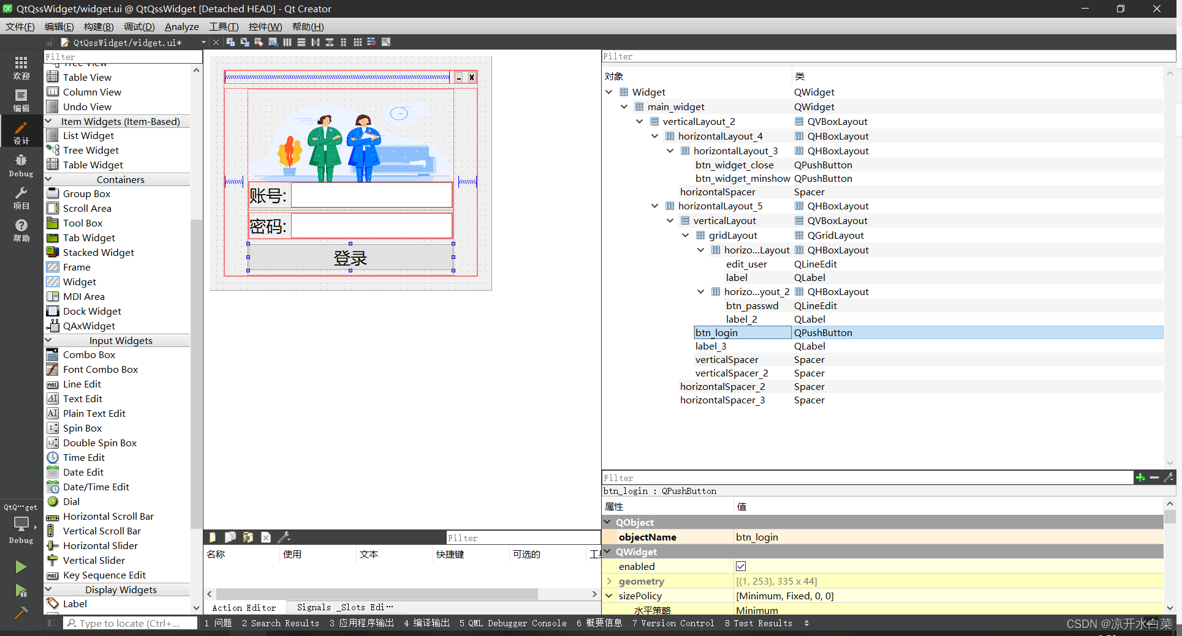Open 1 问题 output pane
The image size is (1182, 636).
coord(218,623)
